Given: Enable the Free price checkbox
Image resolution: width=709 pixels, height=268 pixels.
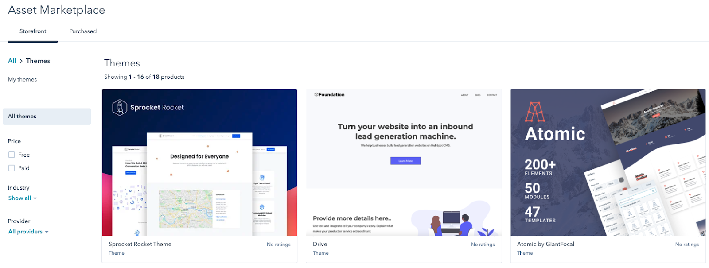Looking at the screenshot, I should click(x=12, y=155).
